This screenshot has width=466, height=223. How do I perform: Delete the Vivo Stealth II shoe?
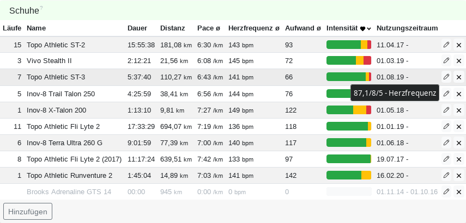point(458,61)
